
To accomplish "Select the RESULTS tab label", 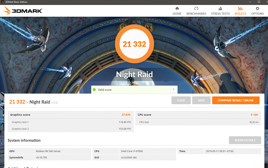I will [x=240, y=14].
